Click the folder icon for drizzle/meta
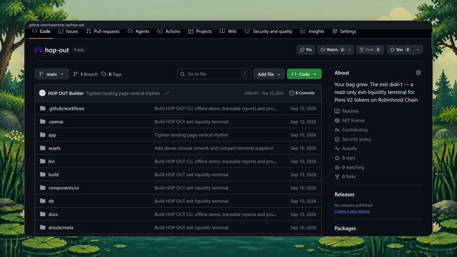Screen dimensions: 457x257 43,228
